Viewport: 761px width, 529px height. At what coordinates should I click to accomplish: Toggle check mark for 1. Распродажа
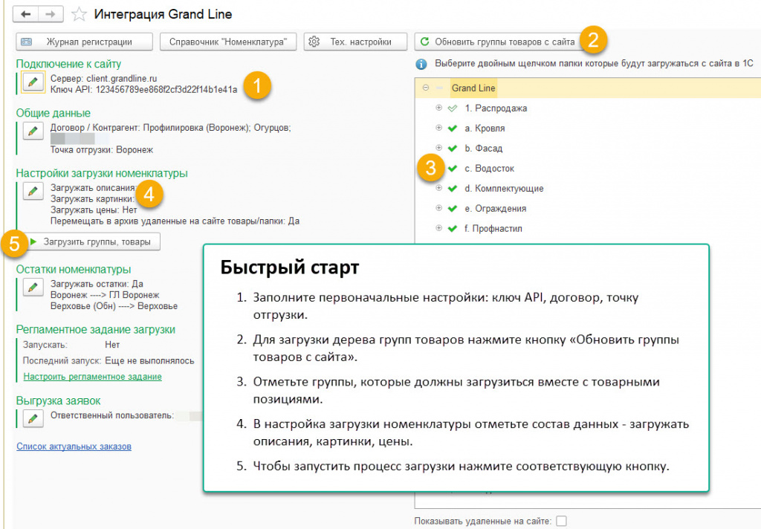coord(453,108)
